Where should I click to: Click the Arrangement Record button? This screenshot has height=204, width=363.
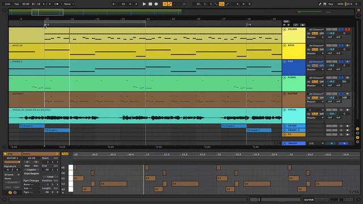pos(157,4)
